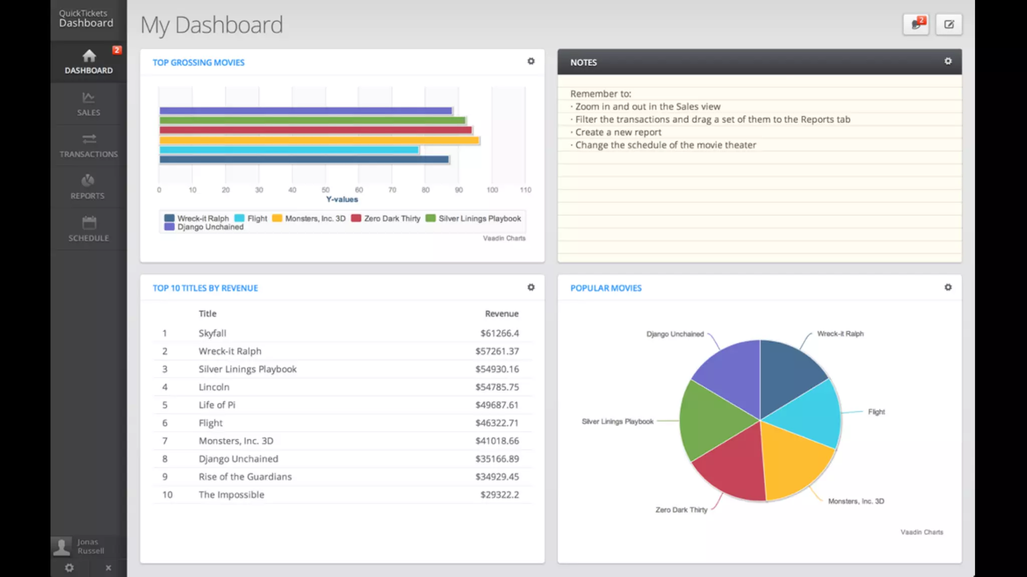Viewport: 1027px width, 577px height.
Task: Click the Dashboard home icon
Action: 89,56
